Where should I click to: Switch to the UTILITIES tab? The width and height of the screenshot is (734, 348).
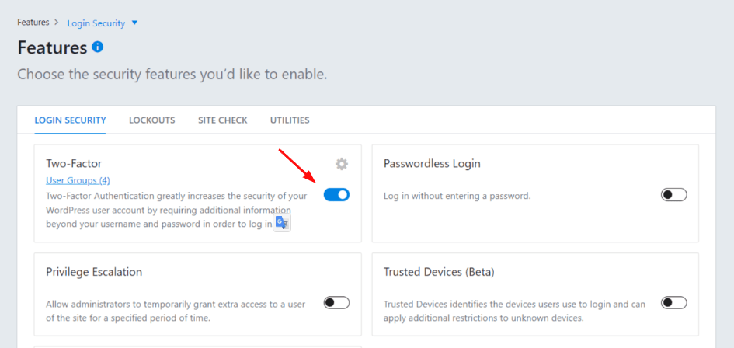290,120
